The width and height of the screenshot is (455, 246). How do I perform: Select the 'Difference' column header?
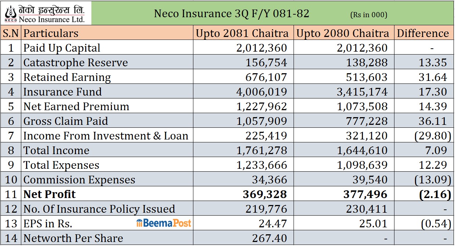point(423,33)
